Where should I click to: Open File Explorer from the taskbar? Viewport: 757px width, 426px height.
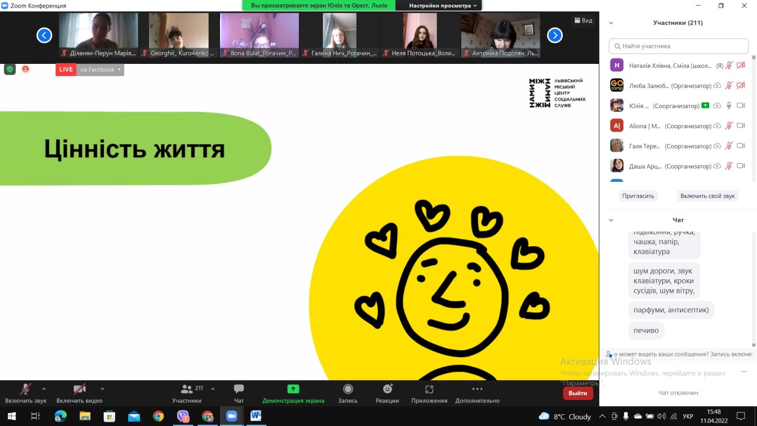click(85, 416)
